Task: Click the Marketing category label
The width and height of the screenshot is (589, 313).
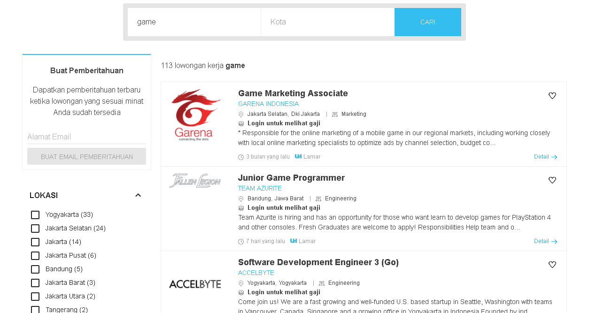Action: (354, 114)
